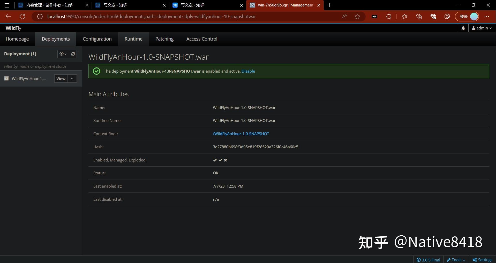The width and height of the screenshot is (496, 263).
Task: Open the browser essentials heart icon
Action: pyautogui.click(x=433, y=17)
